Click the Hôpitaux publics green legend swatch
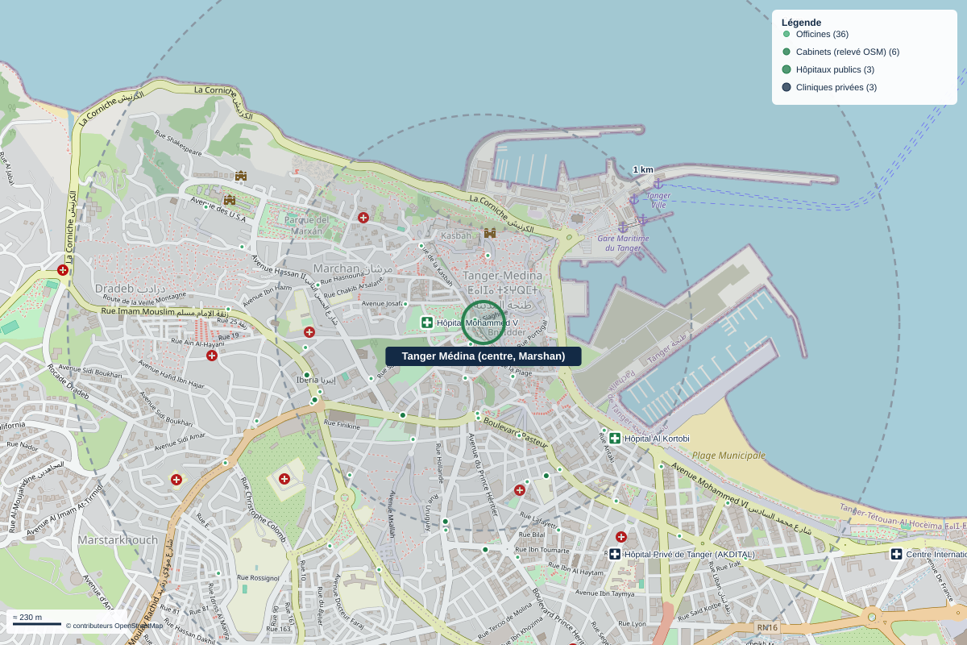Image resolution: width=967 pixels, height=645 pixels. coord(786,69)
